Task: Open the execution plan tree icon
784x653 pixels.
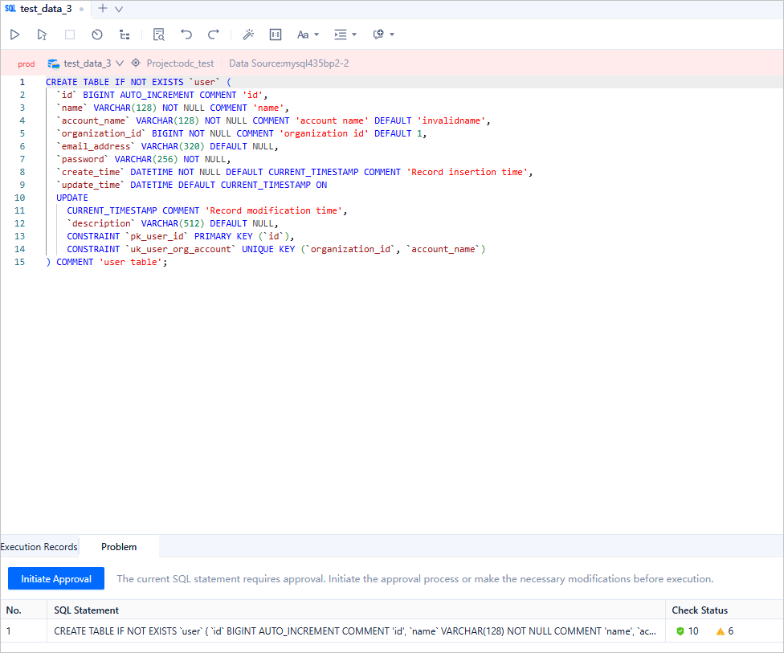Action: pyautogui.click(x=125, y=35)
